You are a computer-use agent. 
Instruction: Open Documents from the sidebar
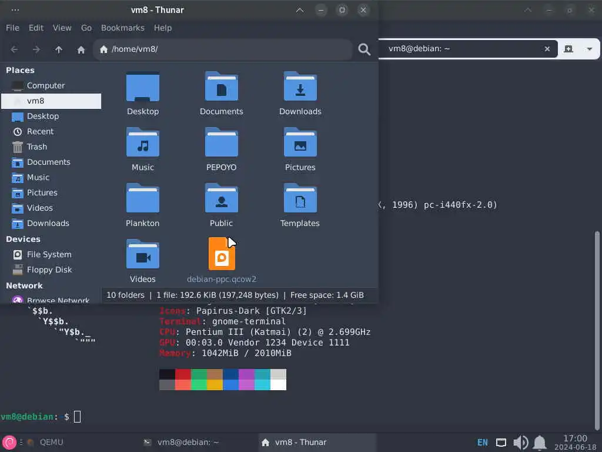coord(52,162)
